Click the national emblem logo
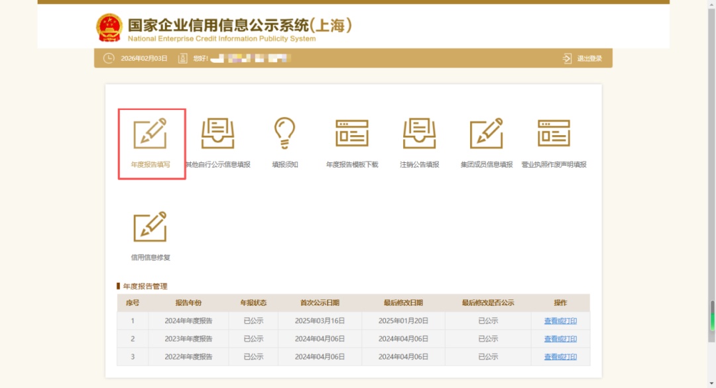This screenshot has height=388, width=716. coord(109,28)
